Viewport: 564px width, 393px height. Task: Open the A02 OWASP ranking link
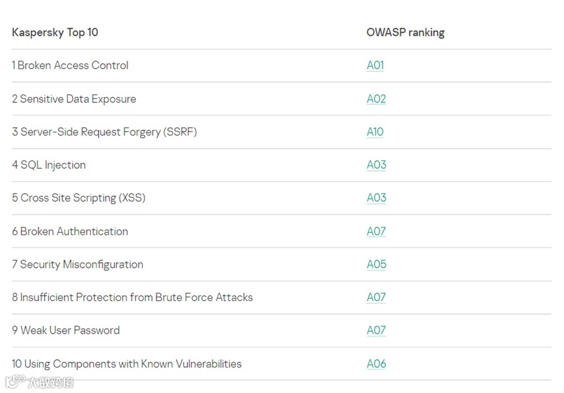pos(376,99)
